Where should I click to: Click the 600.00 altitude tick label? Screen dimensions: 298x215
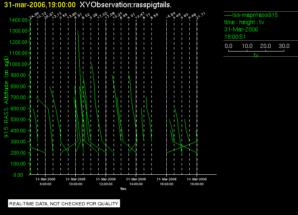pos(18,108)
